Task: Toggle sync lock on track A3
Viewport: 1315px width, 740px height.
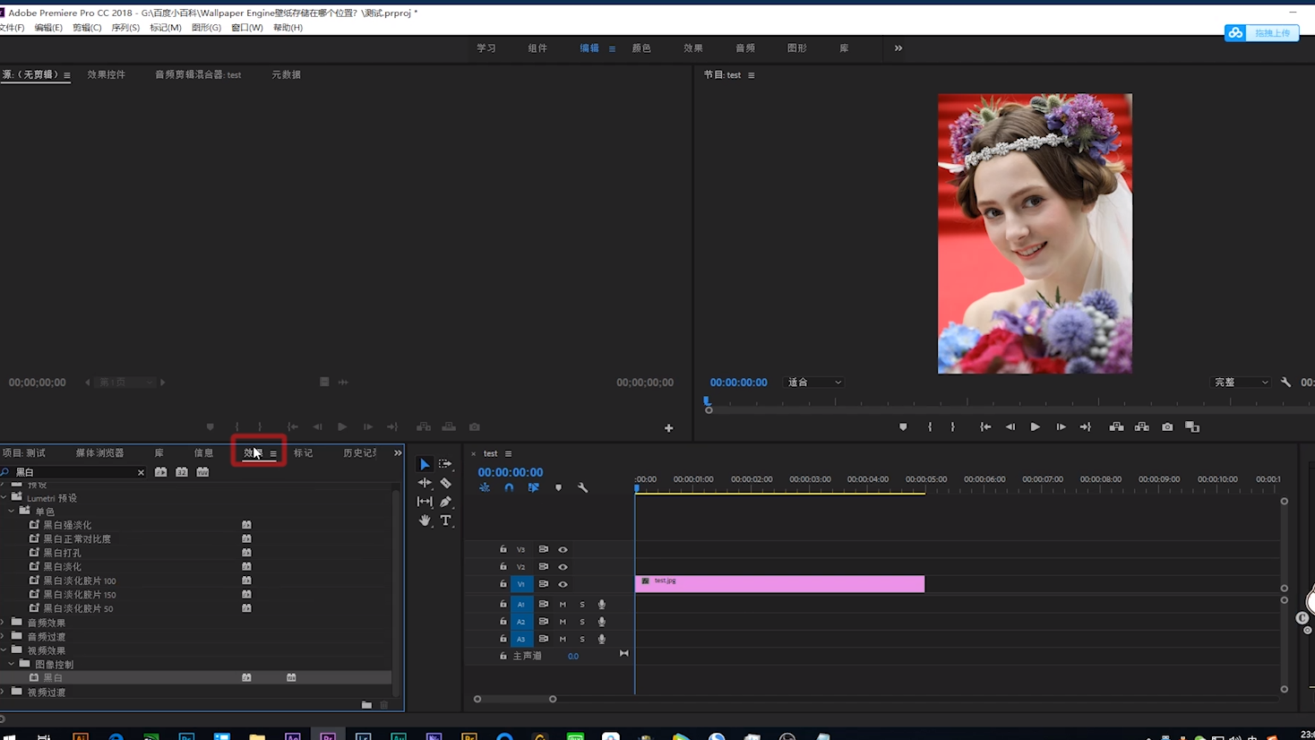Action: coord(543,639)
